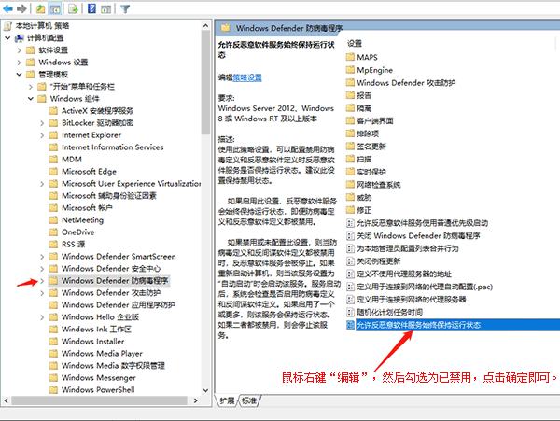Click the RSS 源 folder icon
This screenshot has height=421, width=560.
click(x=53, y=245)
